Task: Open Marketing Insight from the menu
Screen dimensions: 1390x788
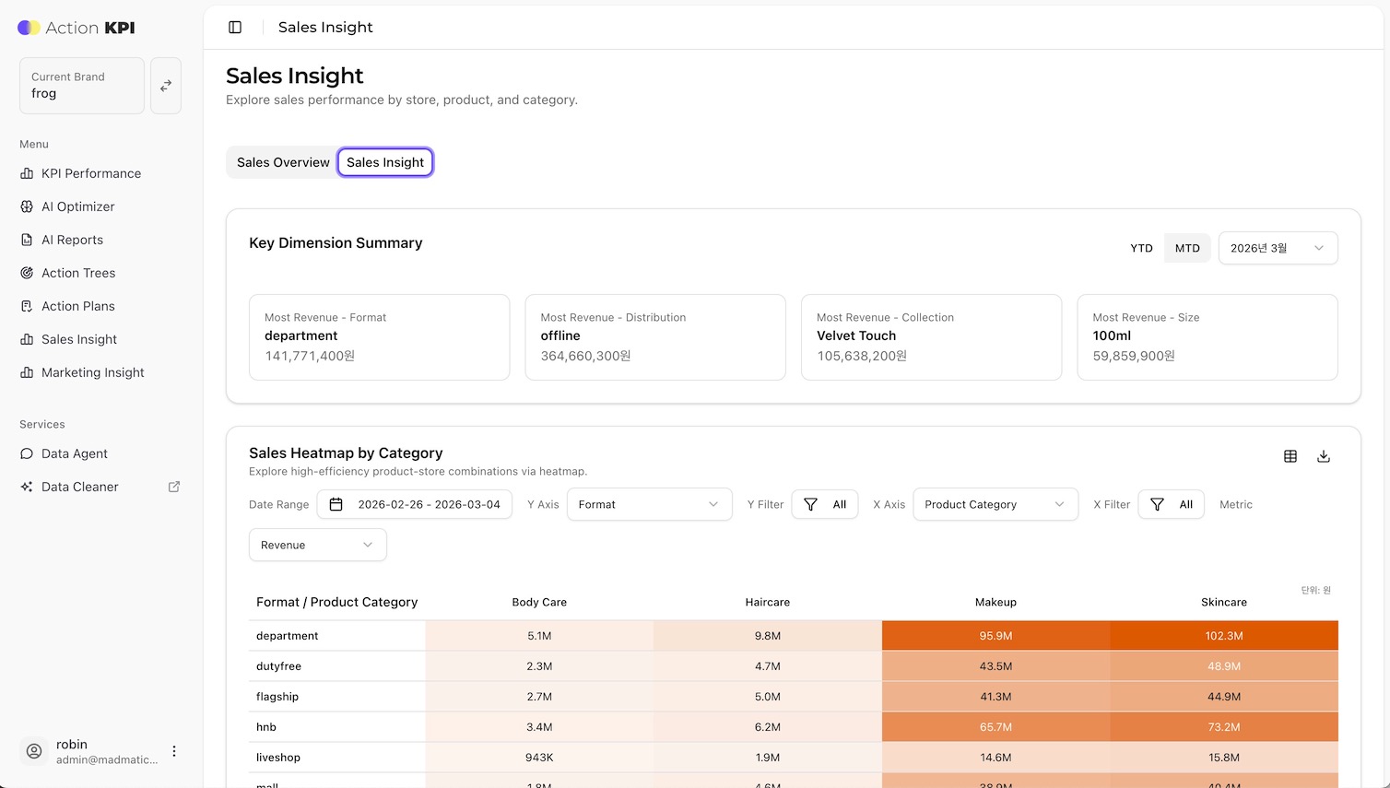Action: 92,372
